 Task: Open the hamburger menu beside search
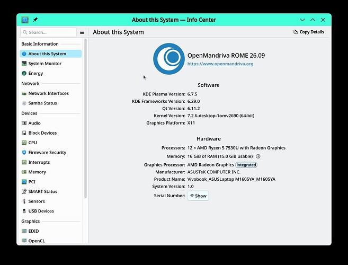pyautogui.click(x=82, y=32)
